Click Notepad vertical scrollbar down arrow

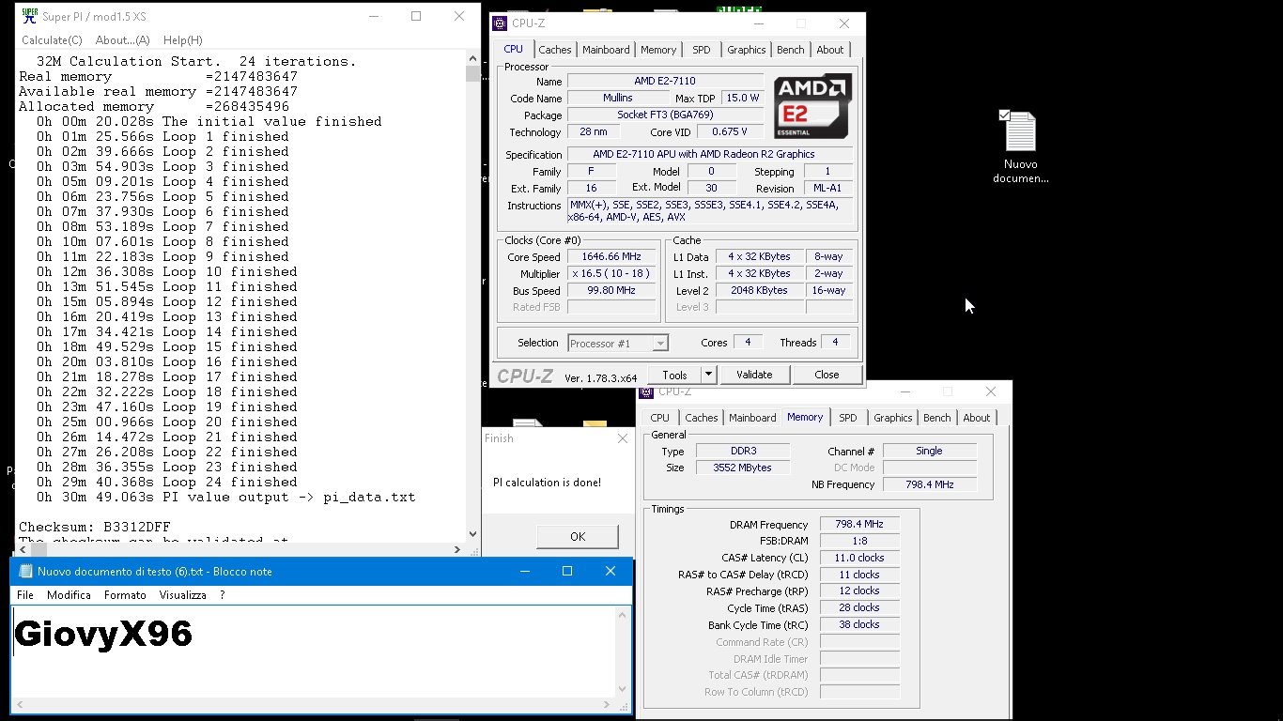[622, 689]
